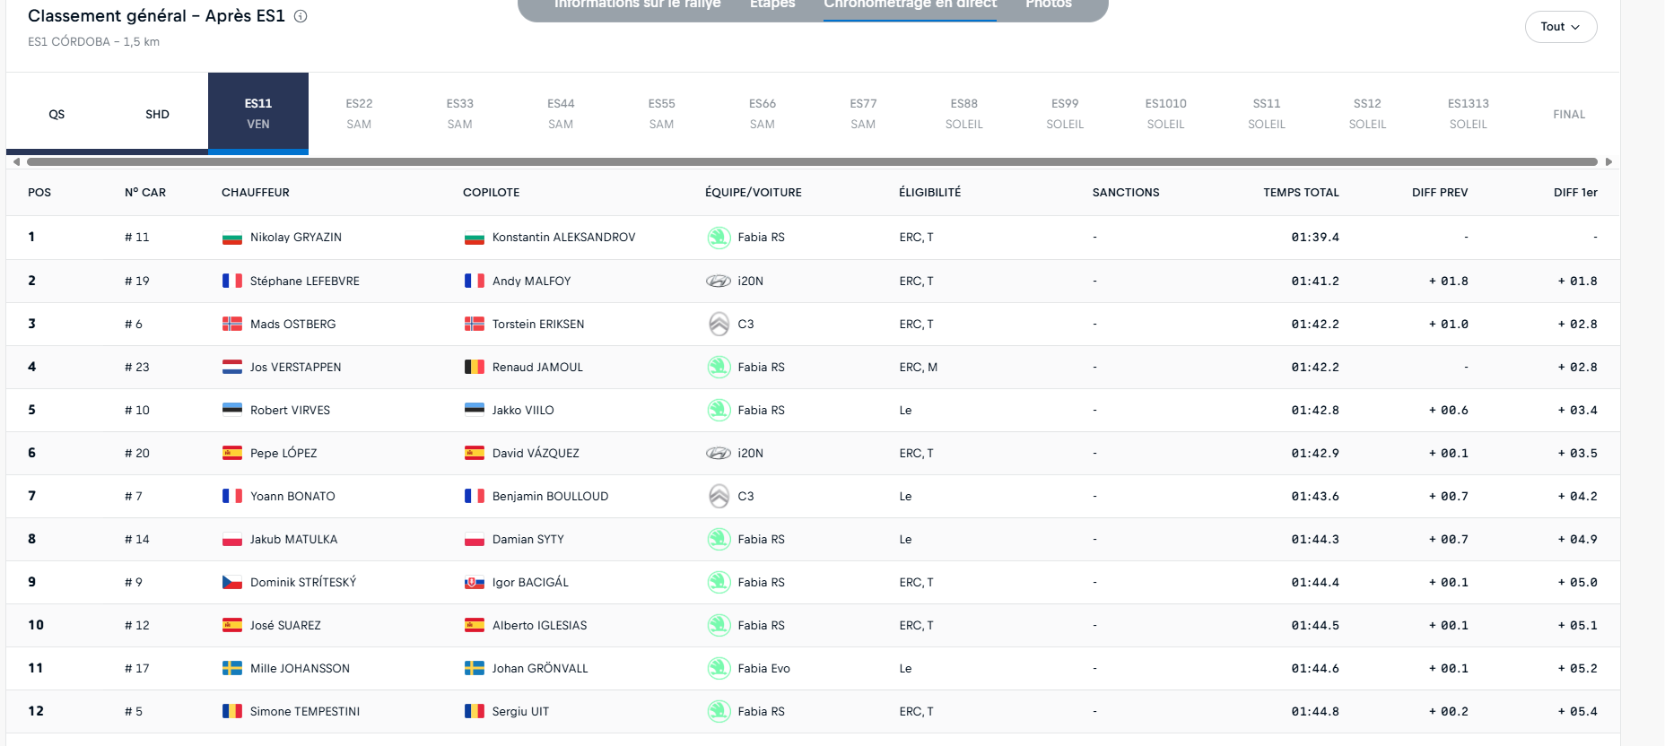Viewport: 1665px width, 746px height.
Task: Click the Estonian flag beside Robert Virves
Action: click(232, 410)
